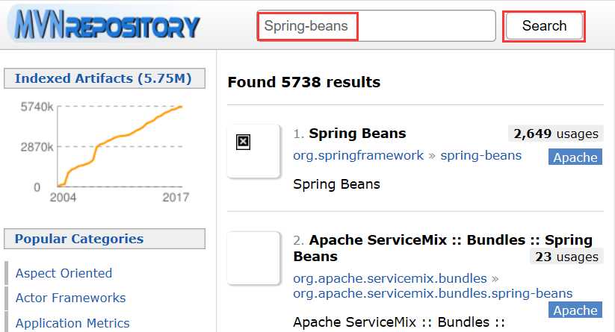Click the search input field
Screen dimensions: 615x332
pyautogui.click(x=375, y=26)
